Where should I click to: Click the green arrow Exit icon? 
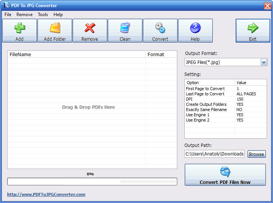tap(253, 28)
